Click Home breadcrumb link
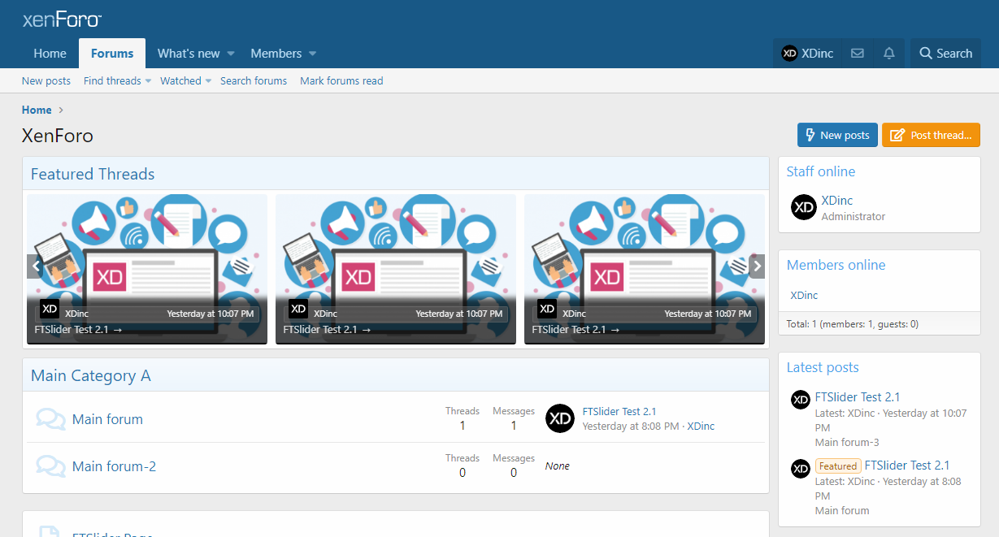 pyautogui.click(x=37, y=110)
